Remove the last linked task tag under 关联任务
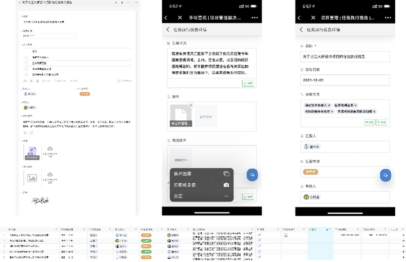 tap(374, 111)
